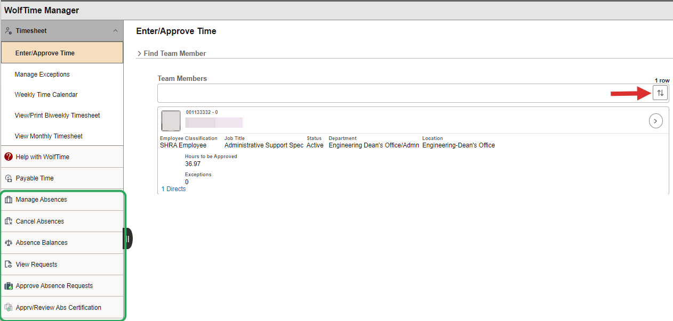Open employee details arrow for 001133332
This screenshot has height=321, width=673.
[x=655, y=121]
